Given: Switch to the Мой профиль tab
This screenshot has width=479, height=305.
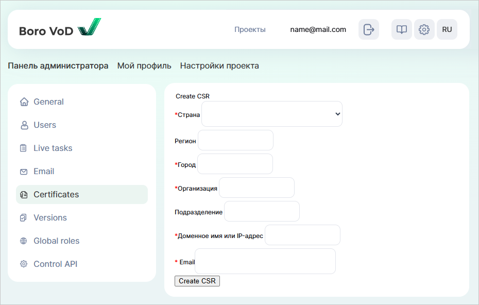Looking at the screenshot, I should coord(144,66).
